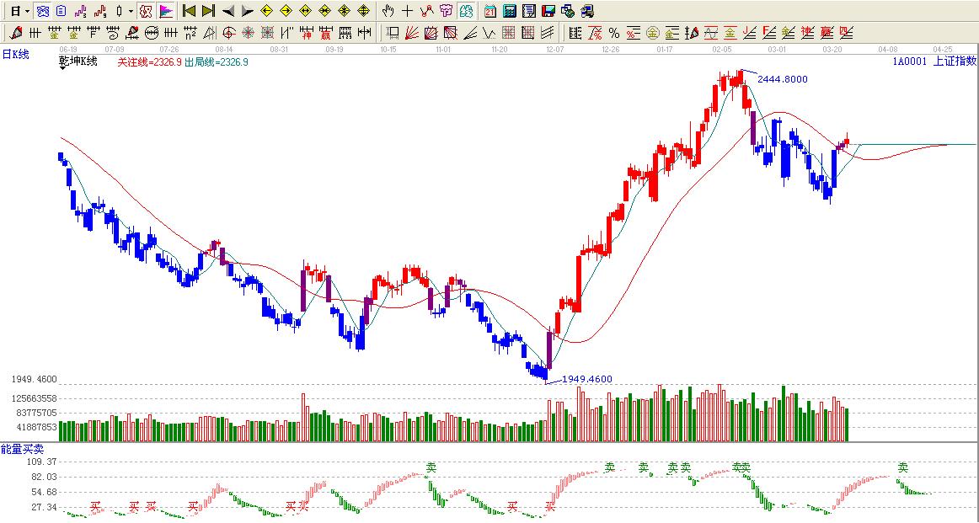This screenshot has width=979, height=523.
Task: Click the 日K线 chart label
Action: tap(16, 54)
